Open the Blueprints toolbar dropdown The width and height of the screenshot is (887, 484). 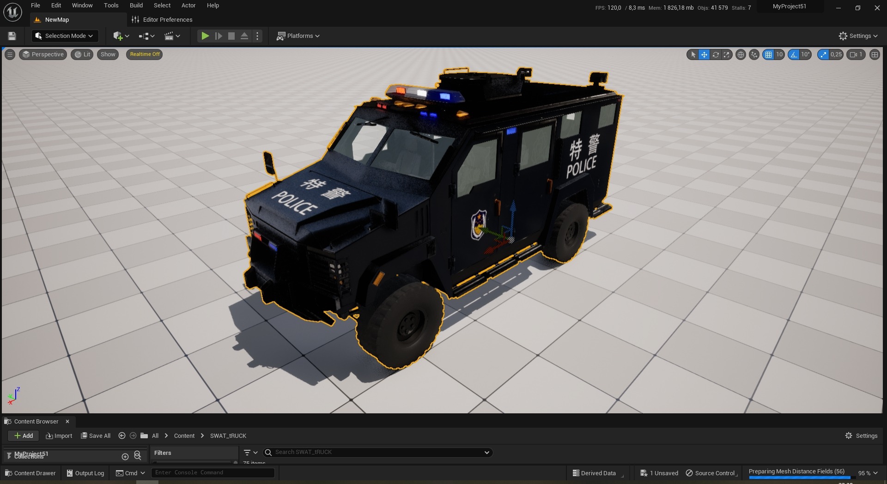(x=146, y=36)
